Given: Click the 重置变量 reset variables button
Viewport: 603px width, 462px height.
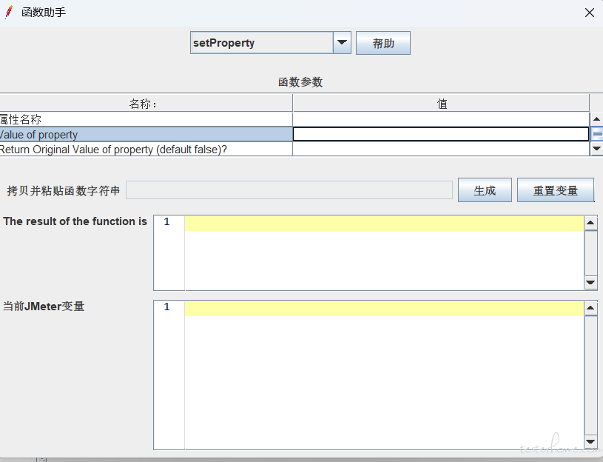Looking at the screenshot, I should 555,190.
